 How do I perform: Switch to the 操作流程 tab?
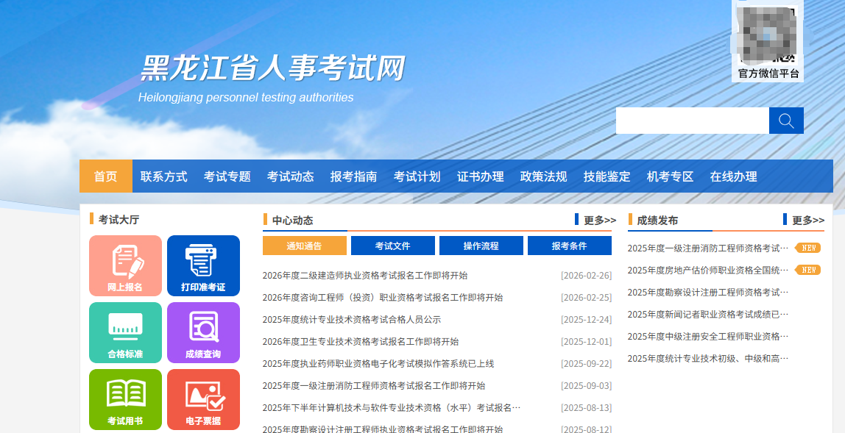tap(481, 246)
